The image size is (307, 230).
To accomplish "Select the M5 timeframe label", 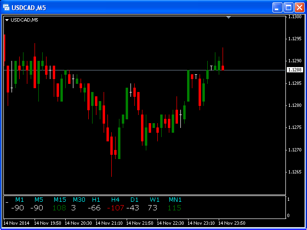I will point(39,199).
